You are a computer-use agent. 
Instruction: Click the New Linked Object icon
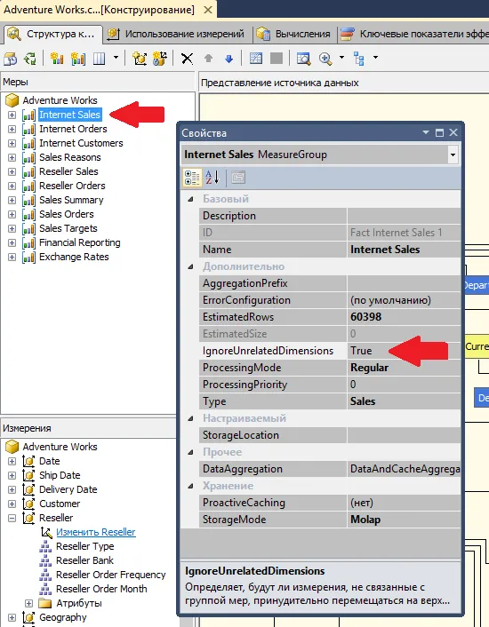pyautogui.click(x=160, y=59)
